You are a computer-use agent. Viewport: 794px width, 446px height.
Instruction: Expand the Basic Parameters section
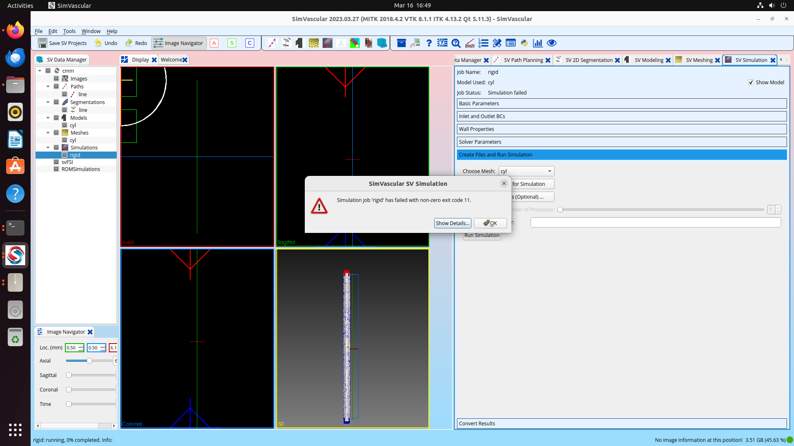coord(622,103)
